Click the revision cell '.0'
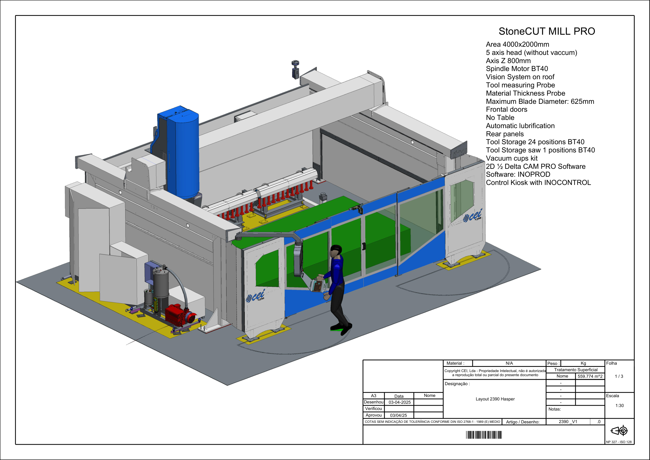This screenshot has width=650, height=460. pos(598,422)
